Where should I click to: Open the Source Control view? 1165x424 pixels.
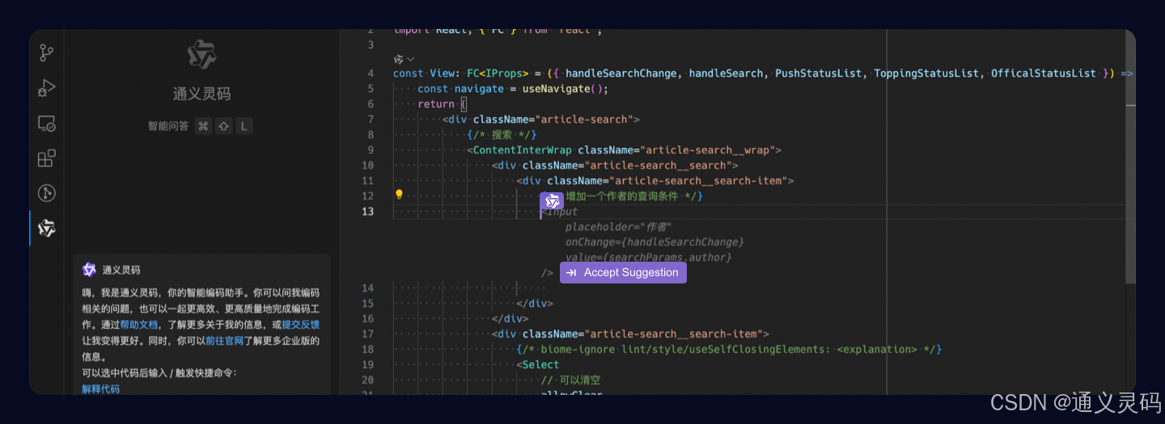[46, 54]
